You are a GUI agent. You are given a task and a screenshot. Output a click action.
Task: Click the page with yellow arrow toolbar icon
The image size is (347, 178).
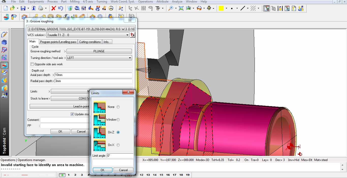point(294,8)
